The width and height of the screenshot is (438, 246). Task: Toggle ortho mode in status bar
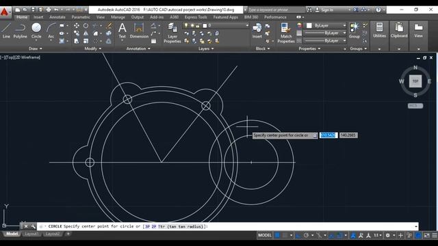[x=298, y=235]
